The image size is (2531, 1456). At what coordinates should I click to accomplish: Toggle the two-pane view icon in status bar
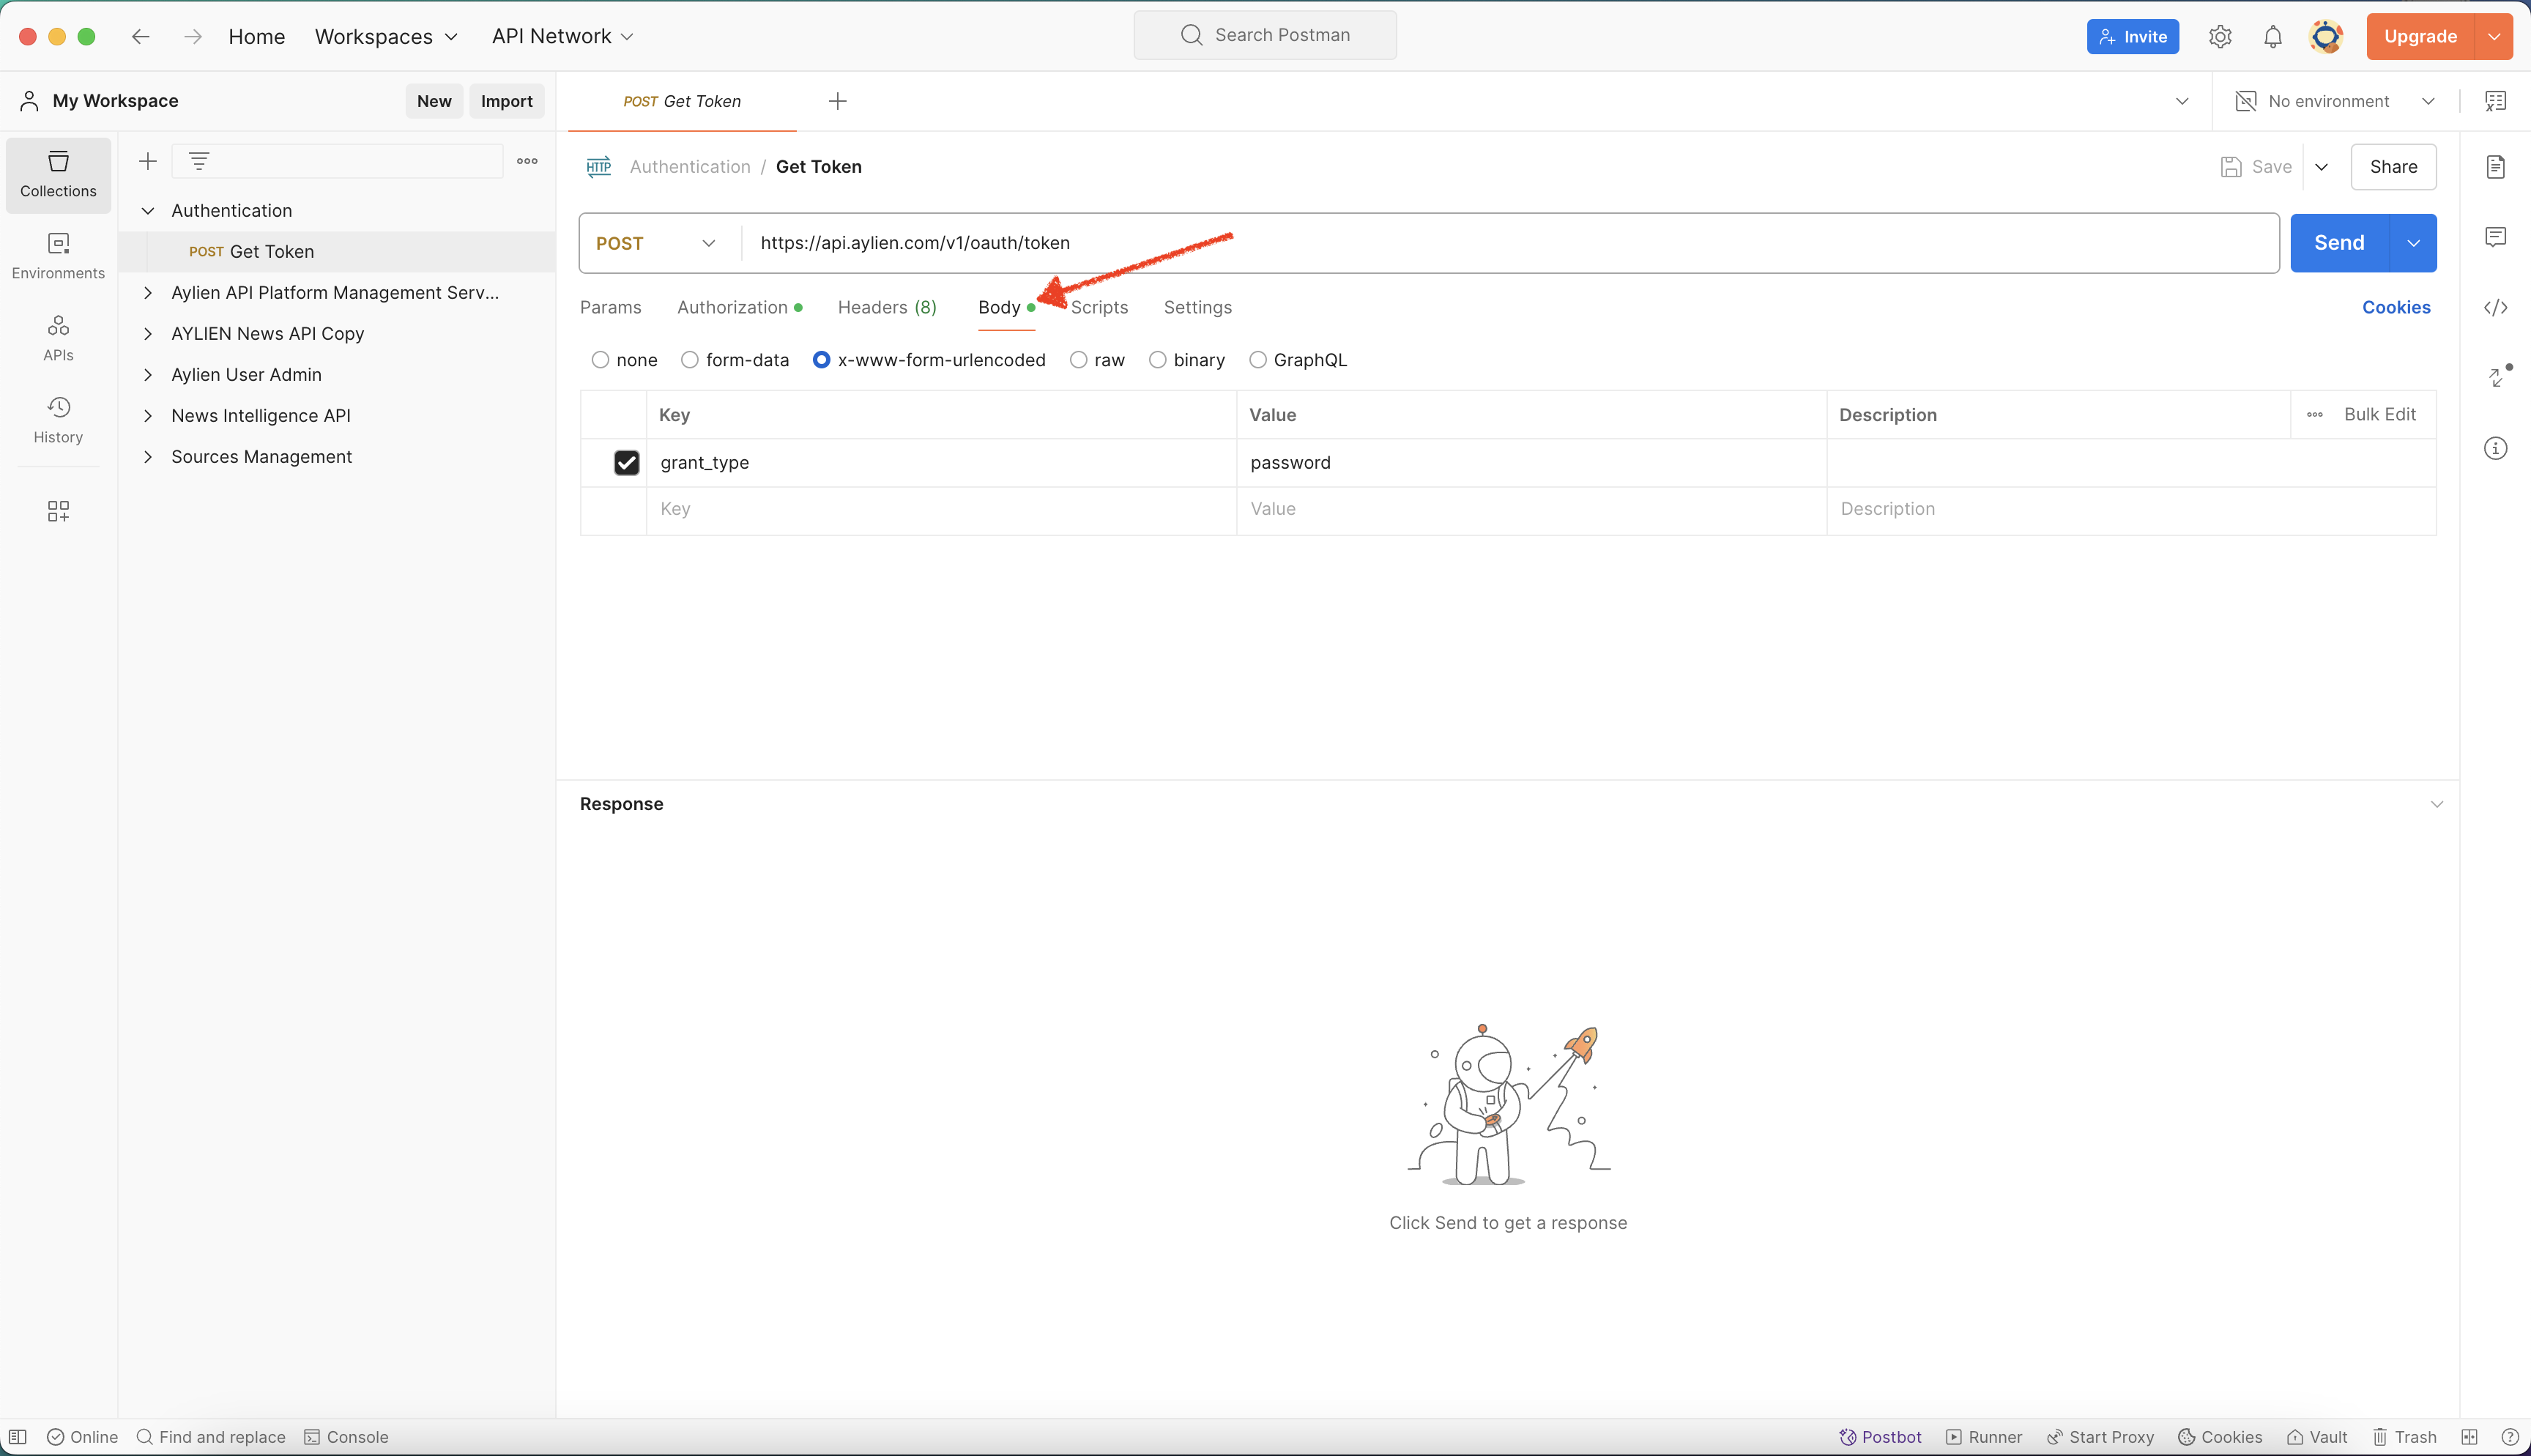[2469, 1437]
